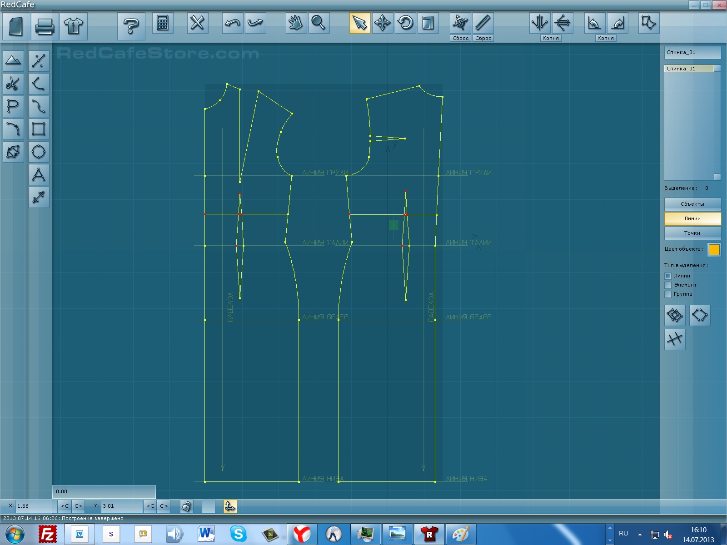
Task: Select the scissors cut tool
Action: tap(13, 84)
